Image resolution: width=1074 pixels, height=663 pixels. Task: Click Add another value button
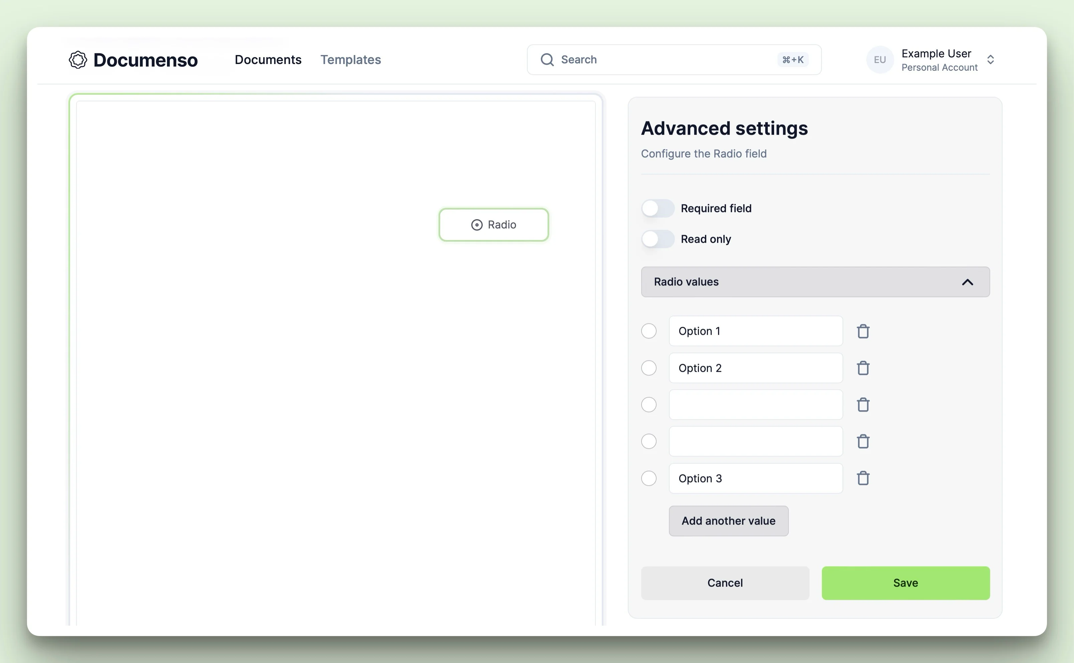[729, 521]
